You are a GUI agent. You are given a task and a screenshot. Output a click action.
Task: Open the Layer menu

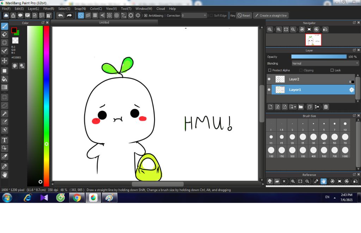coord(33,9)
